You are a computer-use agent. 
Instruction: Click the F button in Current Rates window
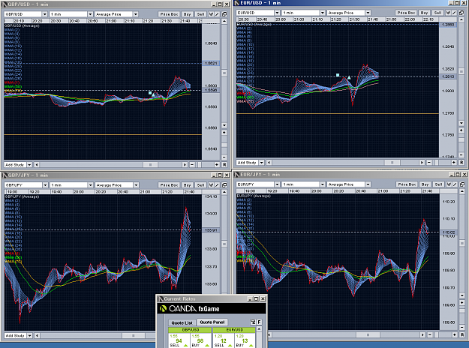[259, 322]
